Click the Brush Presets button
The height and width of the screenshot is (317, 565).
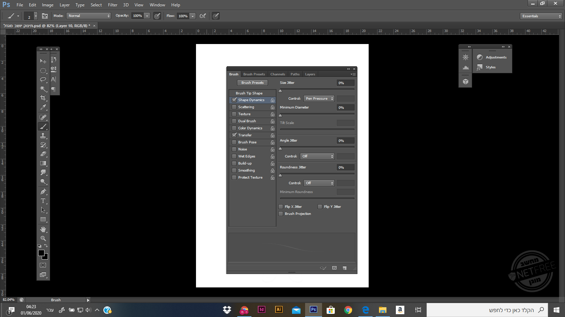pos(252,83)
